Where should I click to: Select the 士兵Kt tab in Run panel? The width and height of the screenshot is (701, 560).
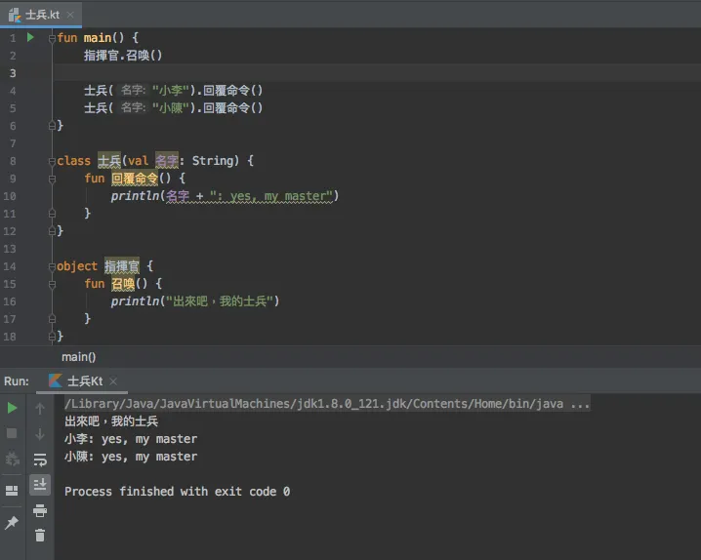pos(82,381)
